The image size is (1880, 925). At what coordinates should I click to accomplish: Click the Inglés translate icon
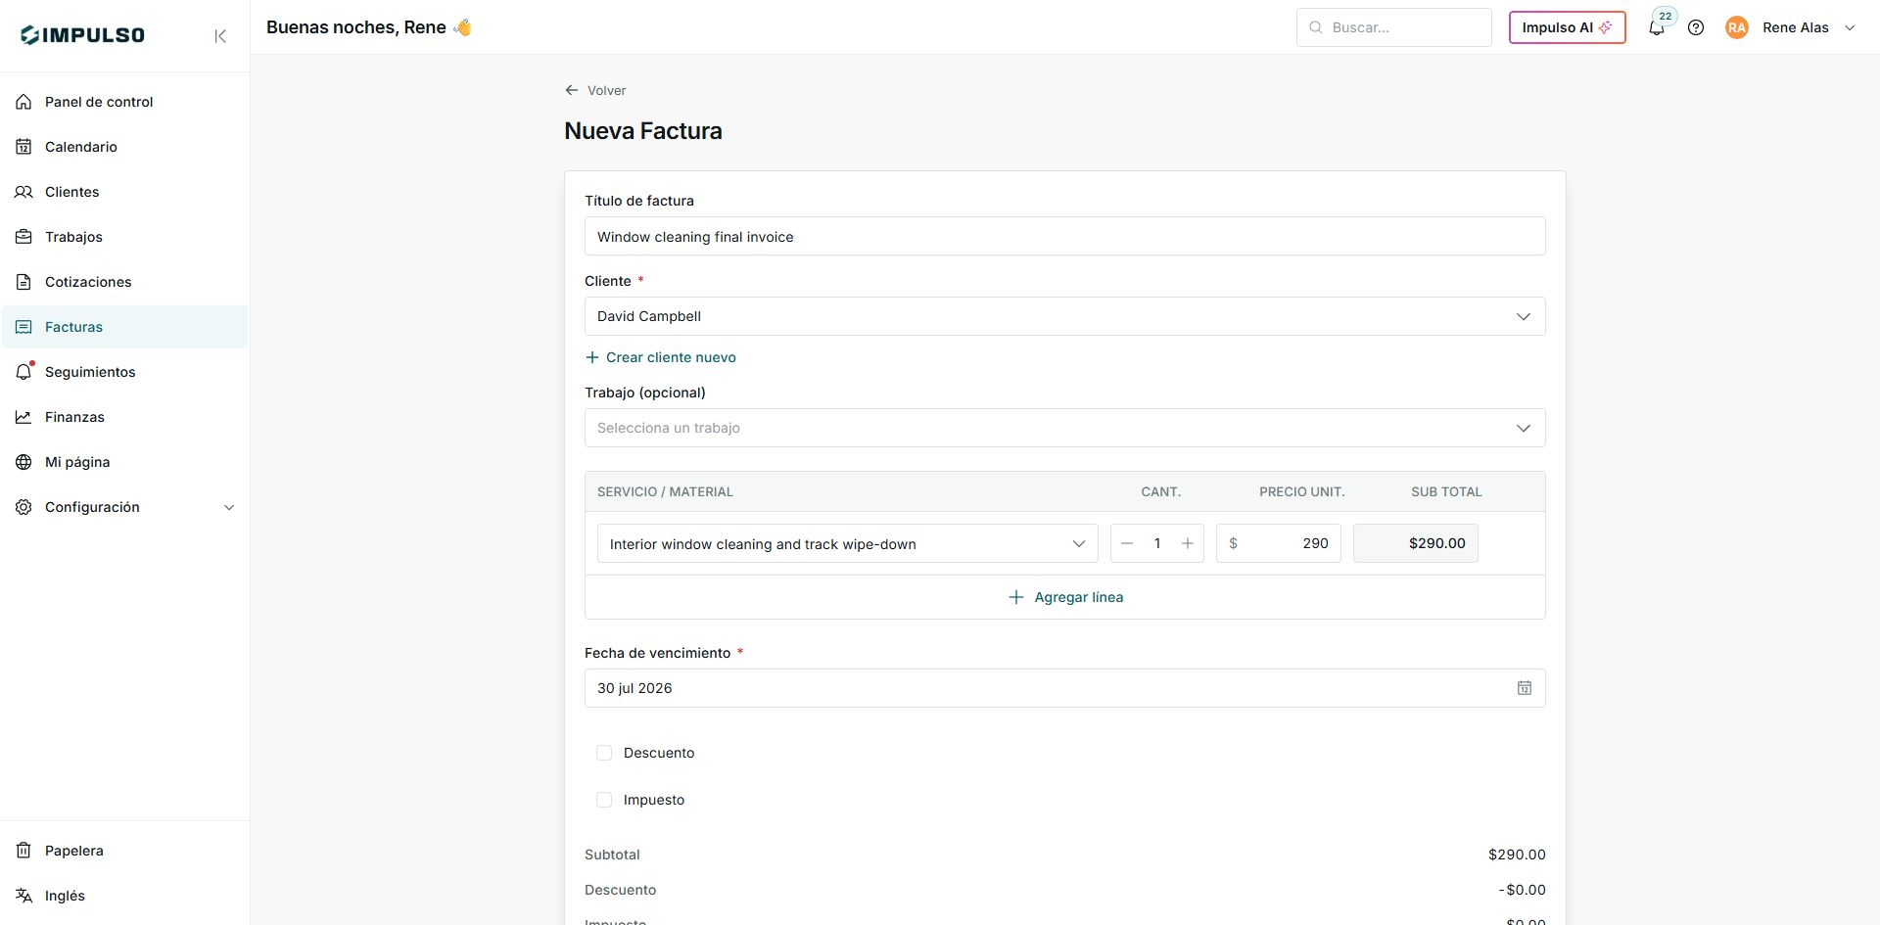[23, 896]
